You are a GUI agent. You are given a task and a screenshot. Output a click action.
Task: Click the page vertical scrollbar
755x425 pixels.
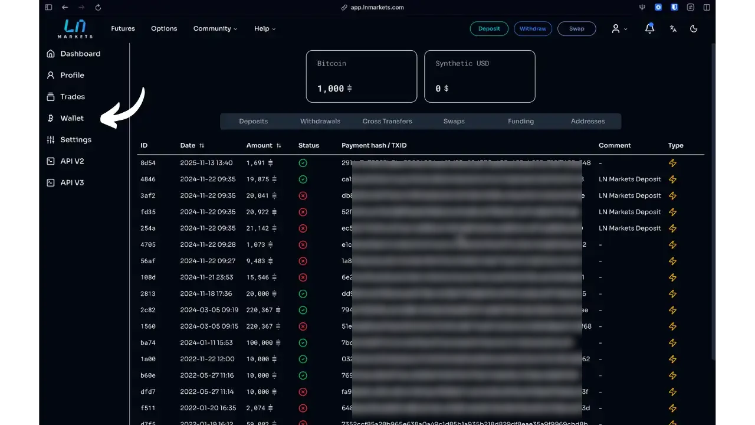click(x=715, y=201)
